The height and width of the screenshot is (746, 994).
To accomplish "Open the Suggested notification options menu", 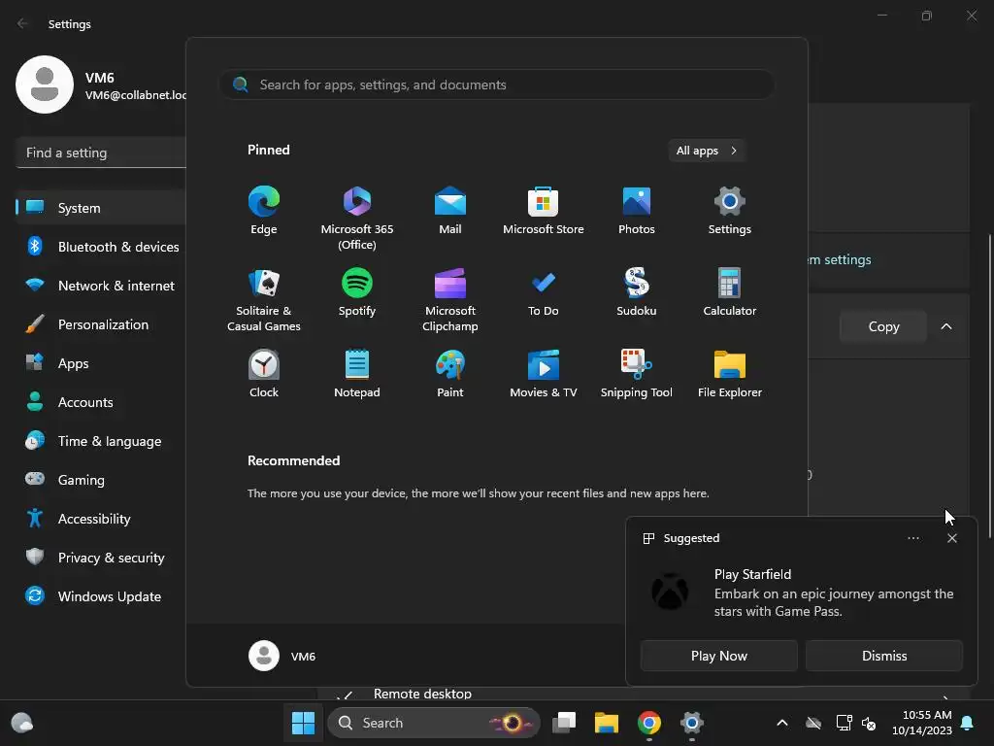I will 912,538.
